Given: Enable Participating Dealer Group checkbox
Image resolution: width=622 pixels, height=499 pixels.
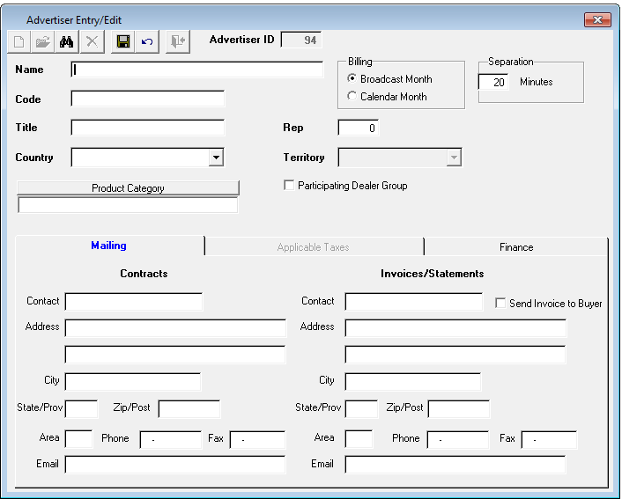Looking at the screenshot, I should point(288,186).
